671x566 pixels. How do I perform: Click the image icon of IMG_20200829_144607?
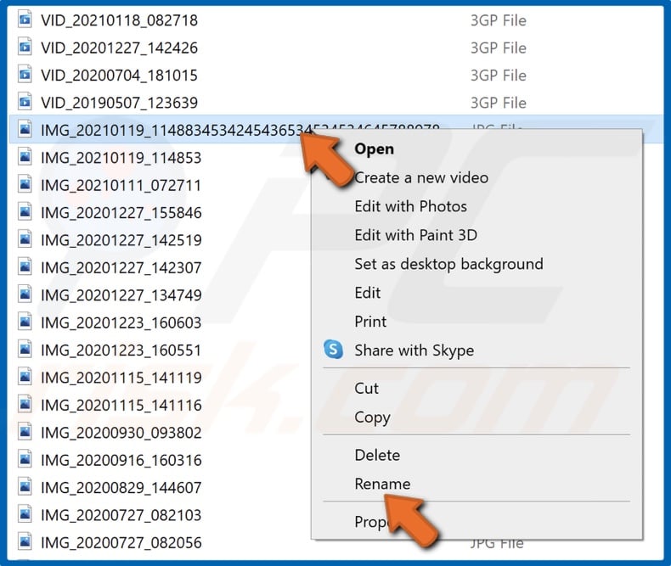pyautogui.click(x=25, y=487)
